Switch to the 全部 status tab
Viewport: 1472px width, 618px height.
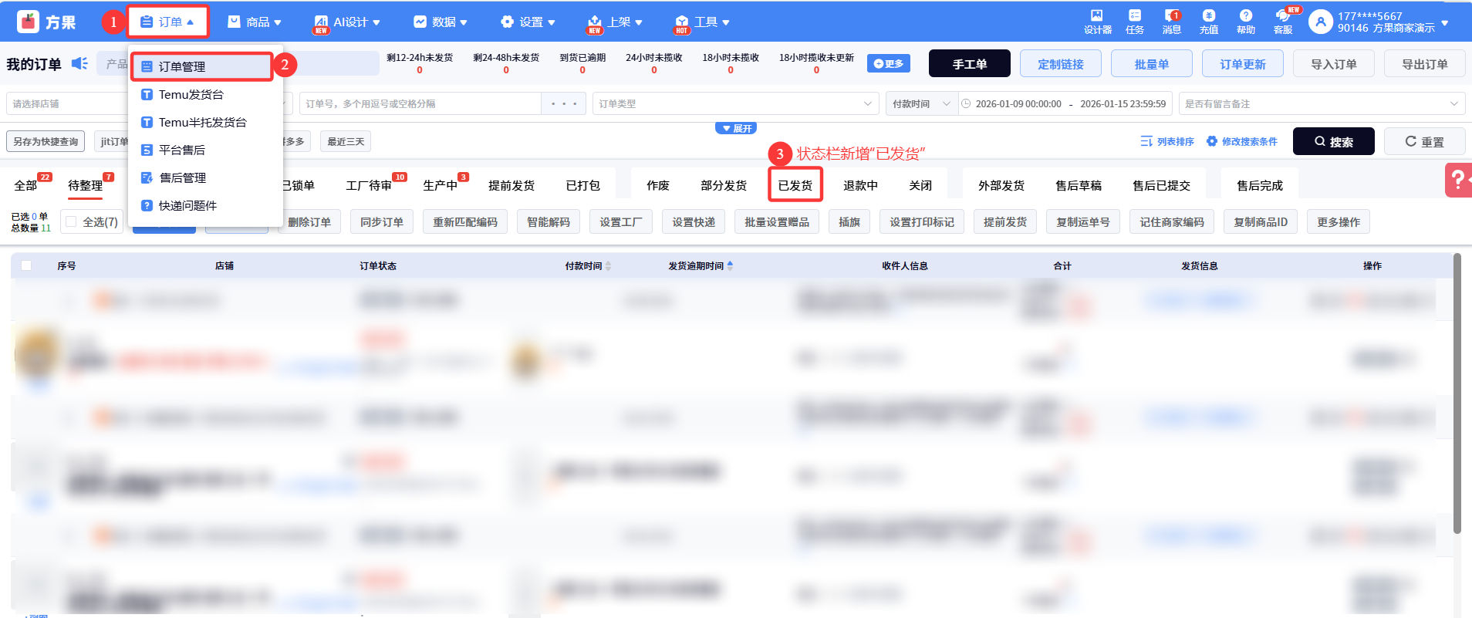tap(25, 185)
